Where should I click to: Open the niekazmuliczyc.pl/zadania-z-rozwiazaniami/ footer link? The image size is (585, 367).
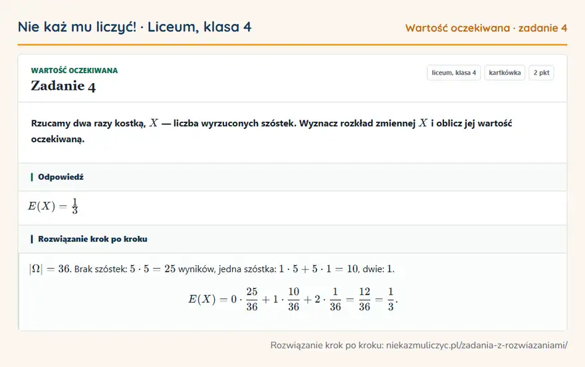click(x=477, y=345)
